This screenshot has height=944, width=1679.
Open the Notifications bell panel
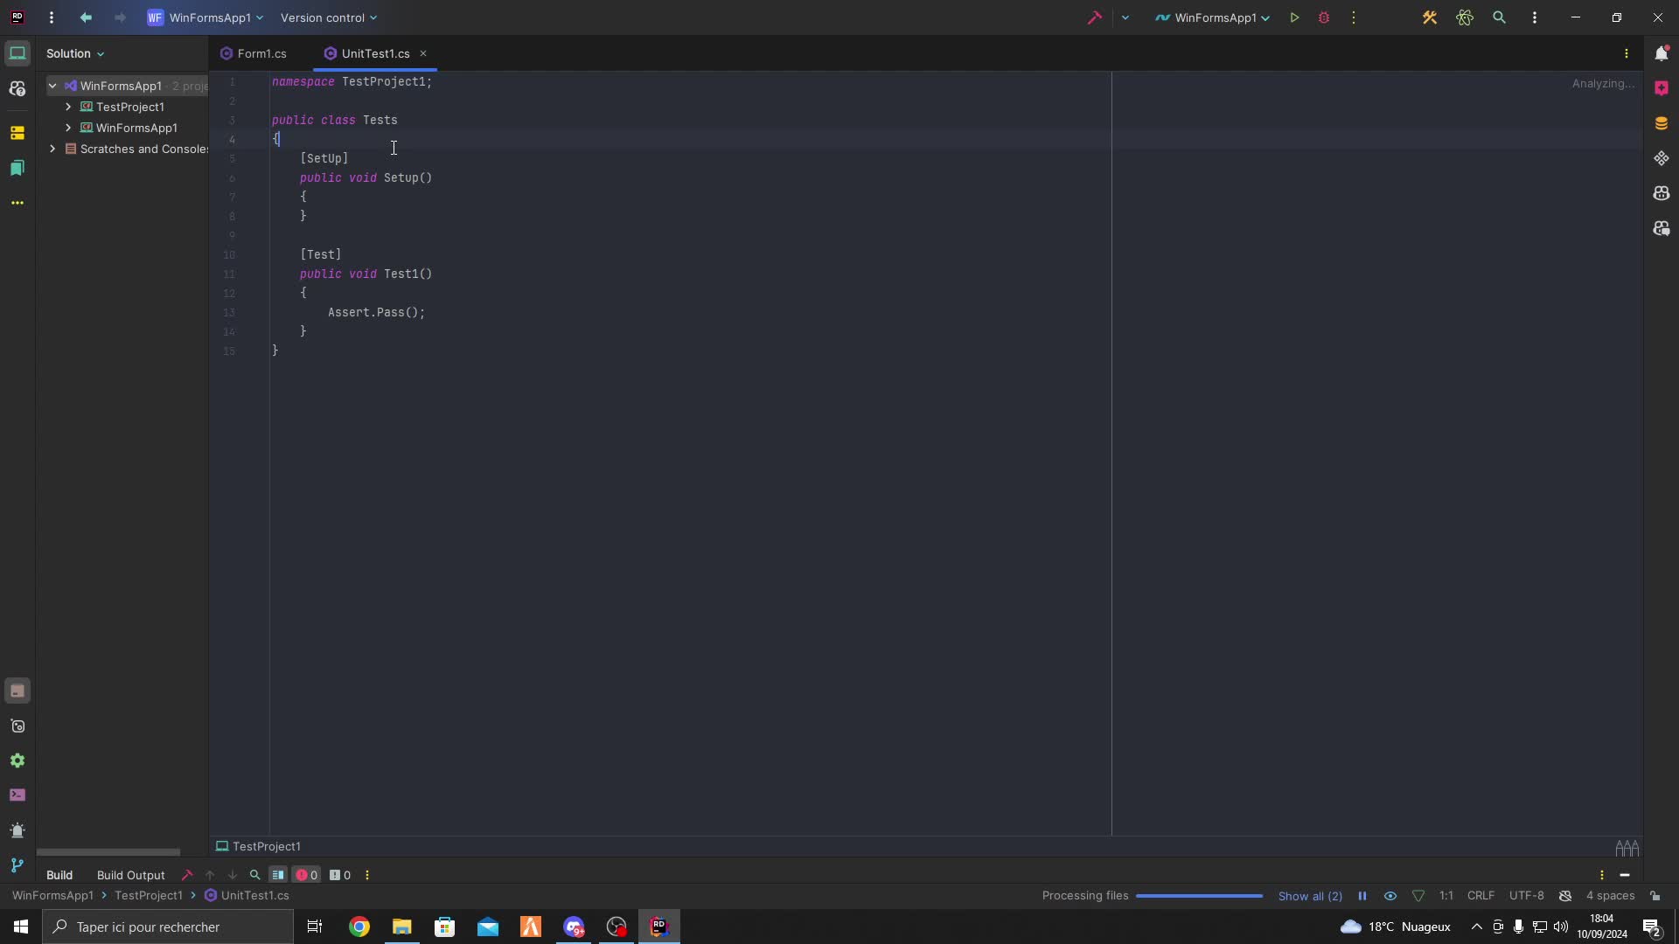point(1662,53)
